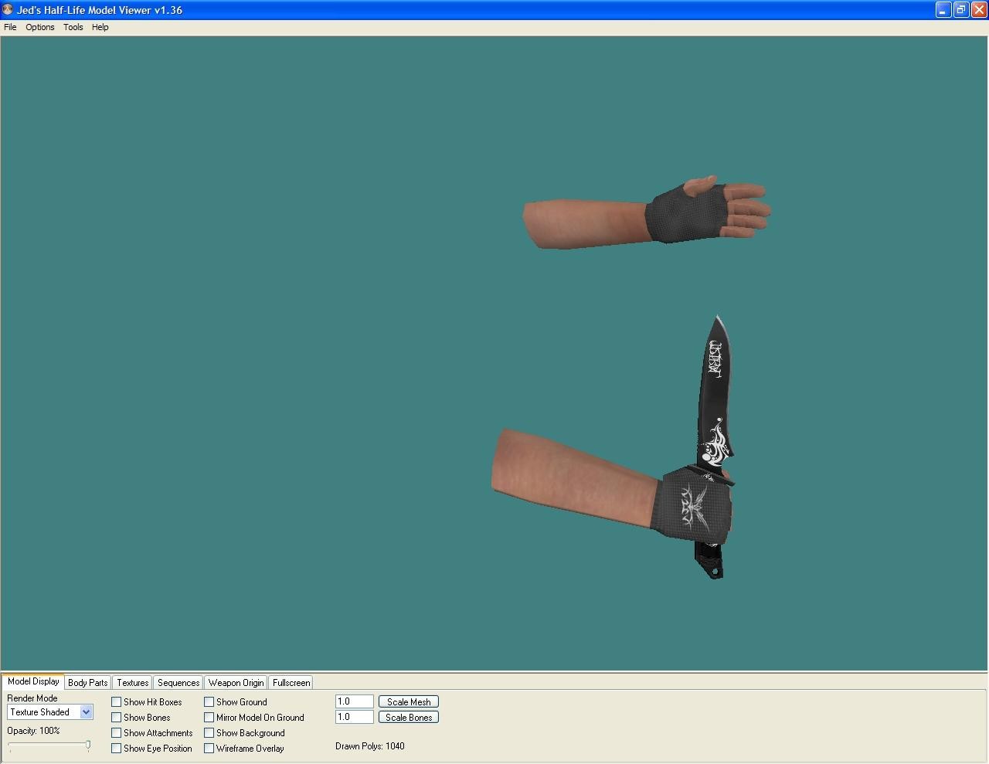Image resolution: width=989 pixels, height=764 pixels.
Task: Open the Options menu
Action: (x=39, y=27)
